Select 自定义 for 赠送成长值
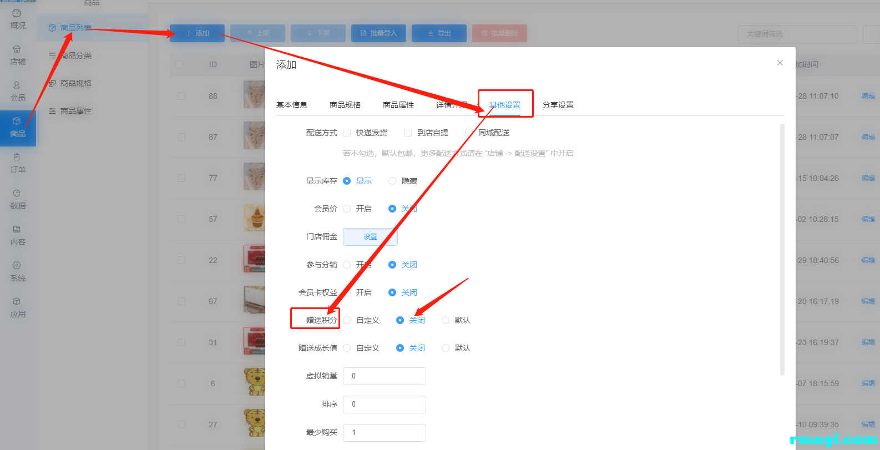 [347, 348]
